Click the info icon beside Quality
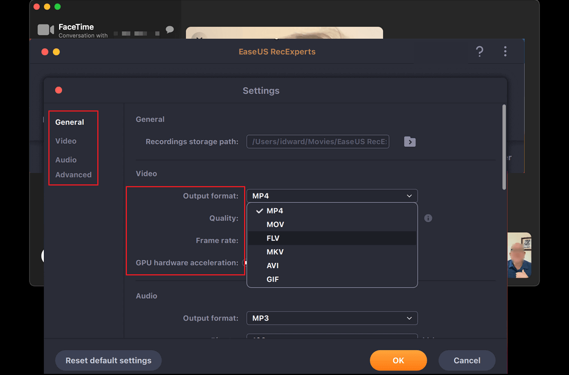This screenshot has height=375, width=569. 428,218
